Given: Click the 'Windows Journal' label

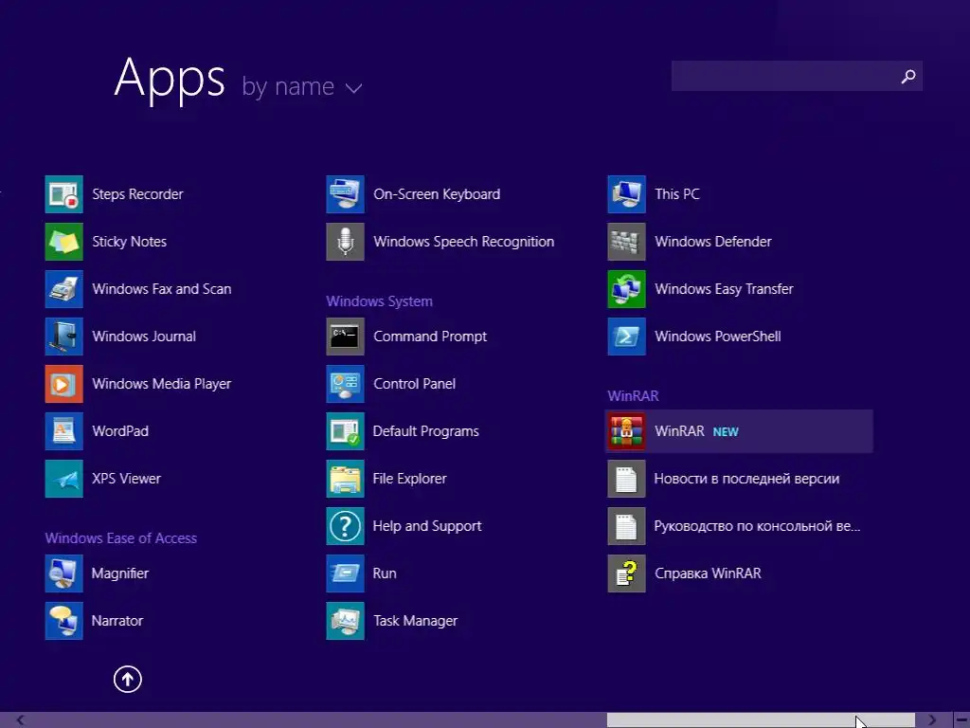Looking at the screenshot, I should click(x=144, y=337).
